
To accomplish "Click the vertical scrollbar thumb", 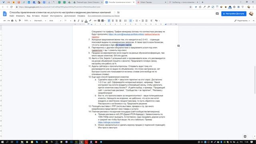I will click(255, 80).
